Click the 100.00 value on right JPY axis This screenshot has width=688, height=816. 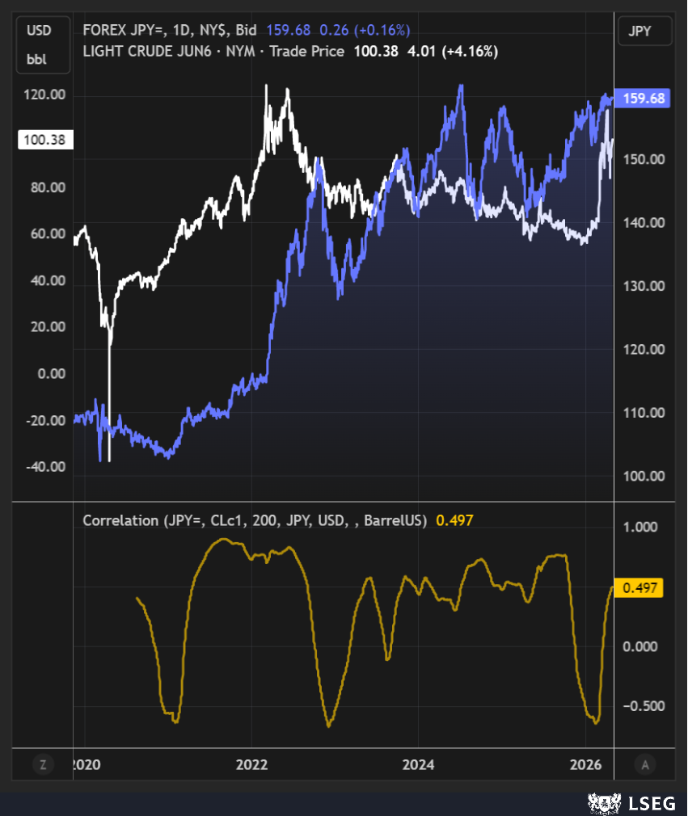644,476
